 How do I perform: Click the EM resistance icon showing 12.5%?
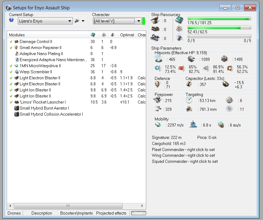pyautogui.click(x=158, y=68)
